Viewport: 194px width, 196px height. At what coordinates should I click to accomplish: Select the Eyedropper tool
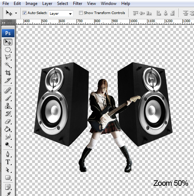[x=8, y=194]
